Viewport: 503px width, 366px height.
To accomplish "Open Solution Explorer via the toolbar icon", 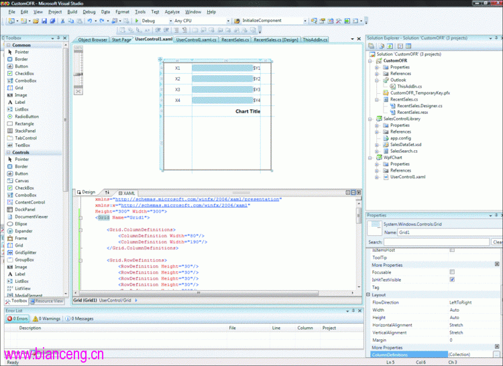I will [314, 21].
